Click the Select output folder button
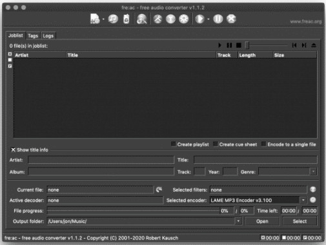Image resolution: width=326 pixels, height=245 pixels. tap(300, 221)
